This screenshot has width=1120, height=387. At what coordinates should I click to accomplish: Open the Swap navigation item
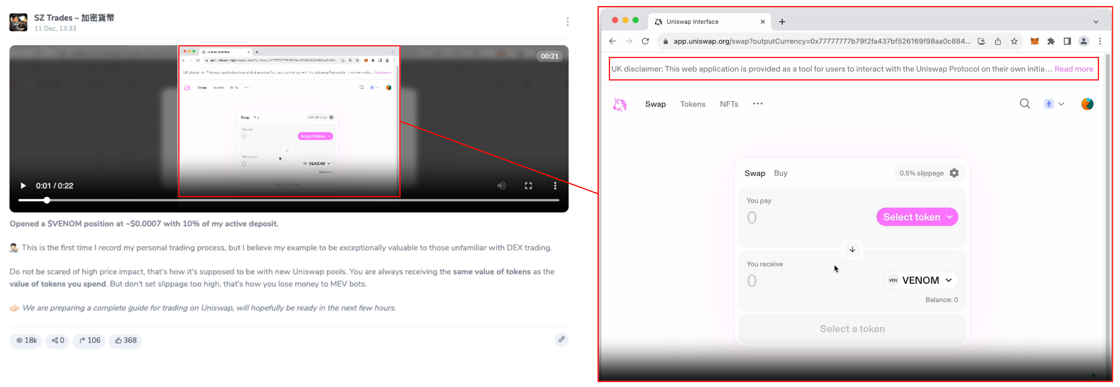pyautogui.click(x=655, y=104)
